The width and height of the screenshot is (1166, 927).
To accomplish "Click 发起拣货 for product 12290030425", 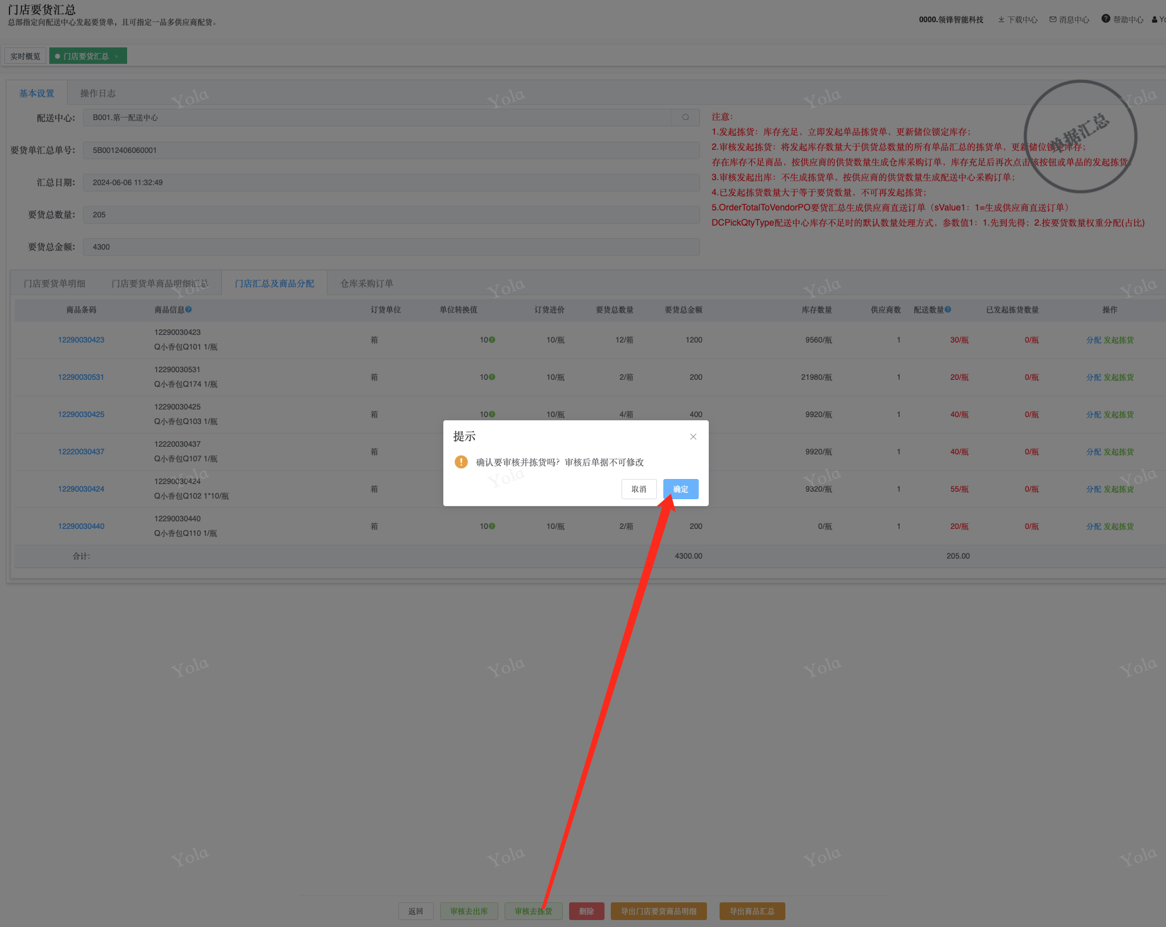I will coord(1119,415).
